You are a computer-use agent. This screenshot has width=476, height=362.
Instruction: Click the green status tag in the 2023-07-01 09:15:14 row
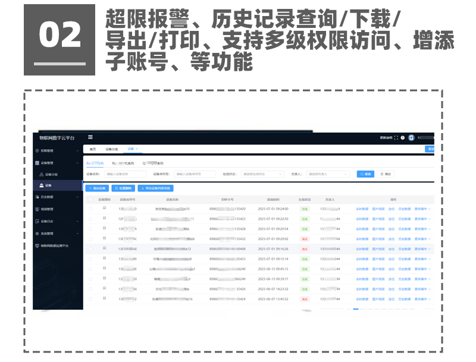point(305,259)
